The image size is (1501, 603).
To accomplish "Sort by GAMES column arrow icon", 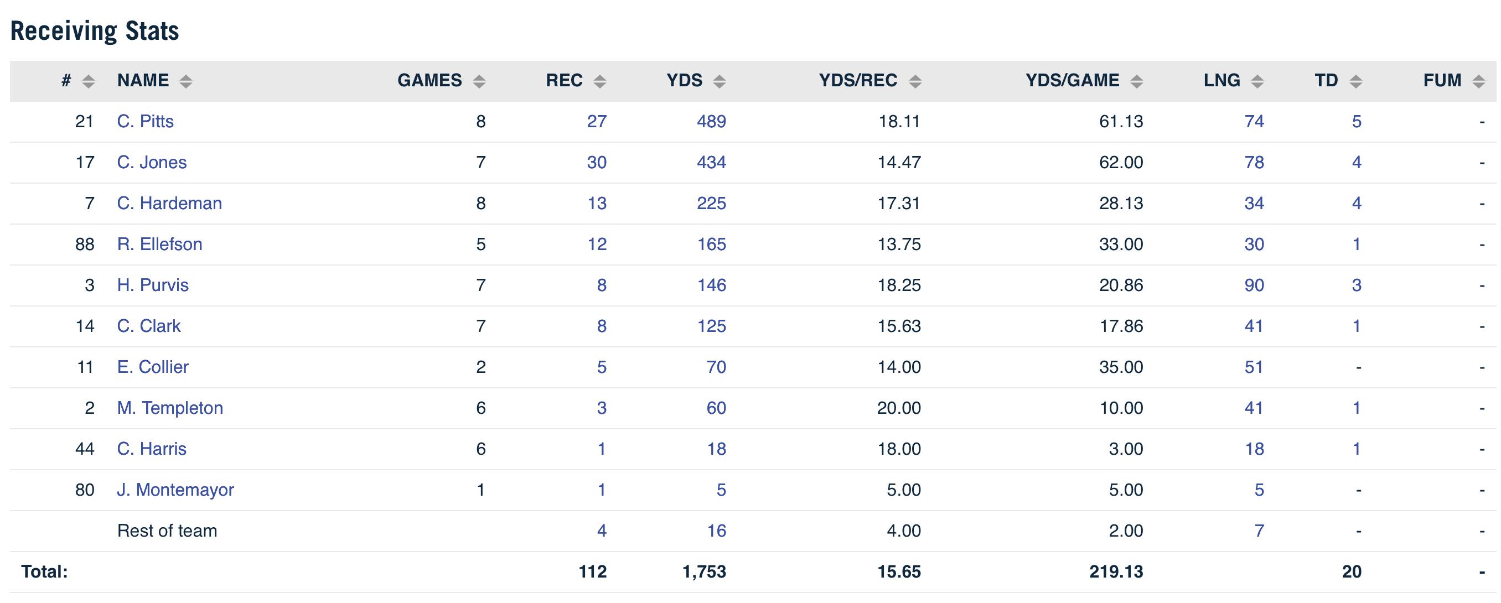I will [x=479, y=81].
